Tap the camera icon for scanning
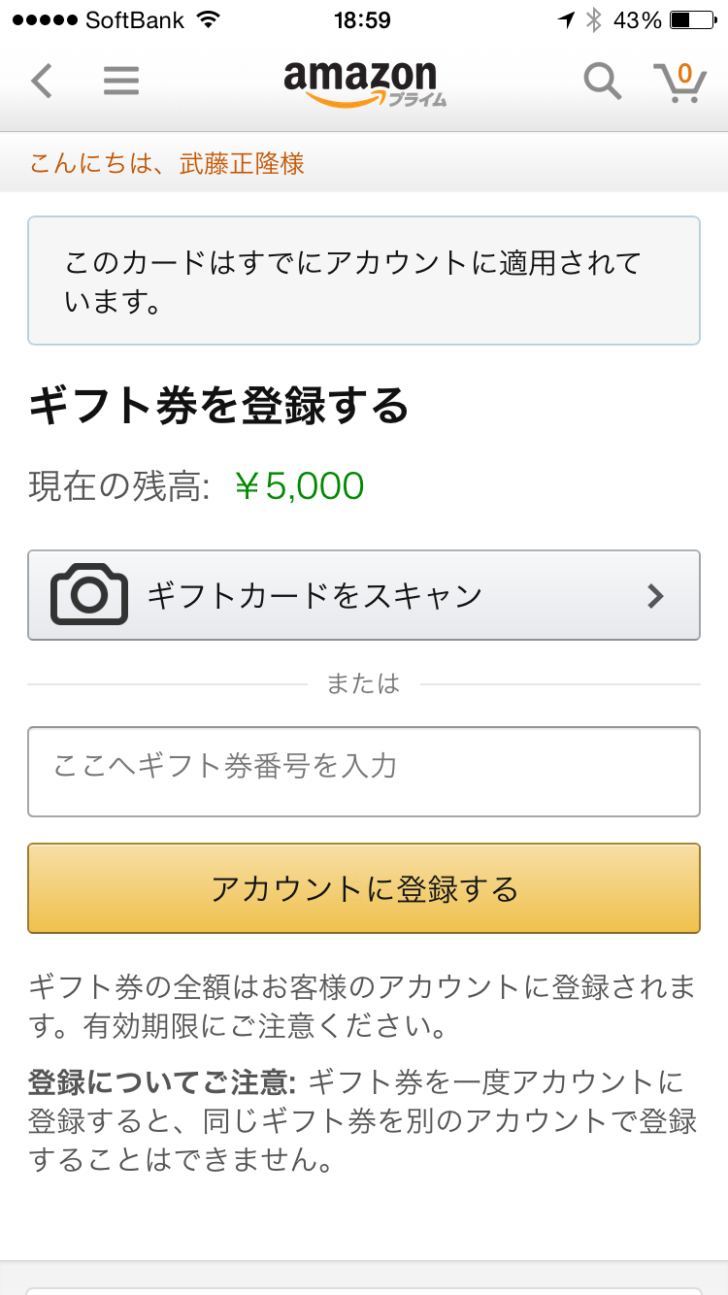This screenshot has height=1295, width=728. coord(89,594)
